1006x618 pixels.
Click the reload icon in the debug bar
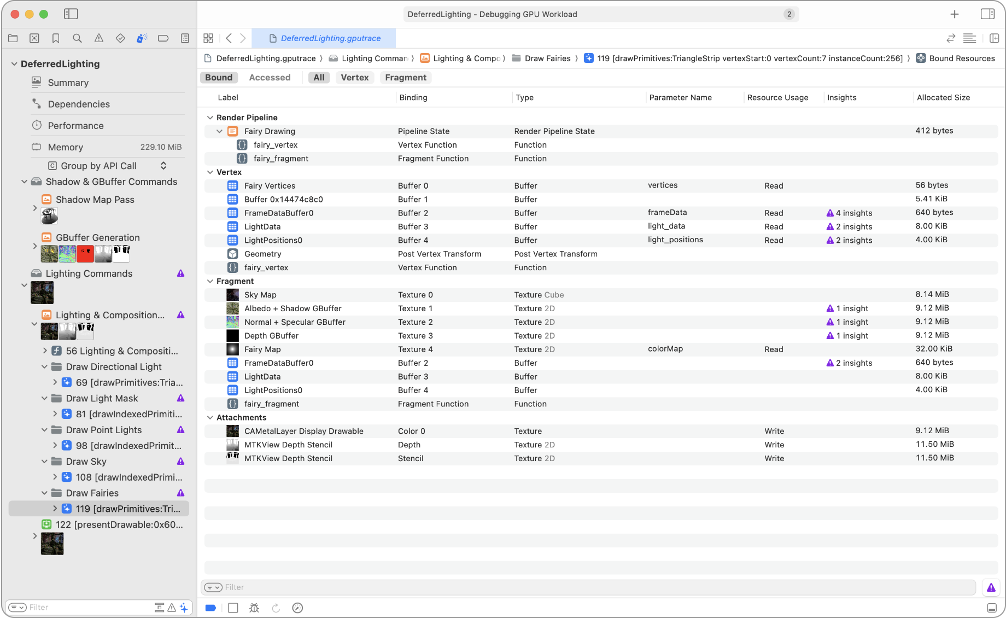click(x=276, y=608)
